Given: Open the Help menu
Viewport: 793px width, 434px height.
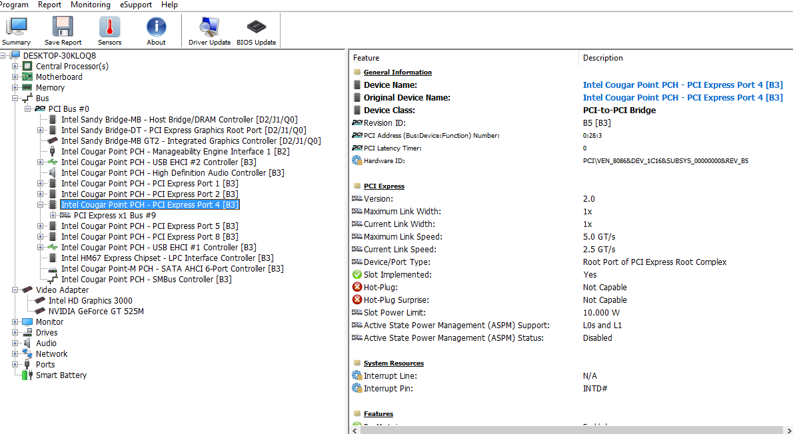Looking at the screenshot, I should click(169, 5).
